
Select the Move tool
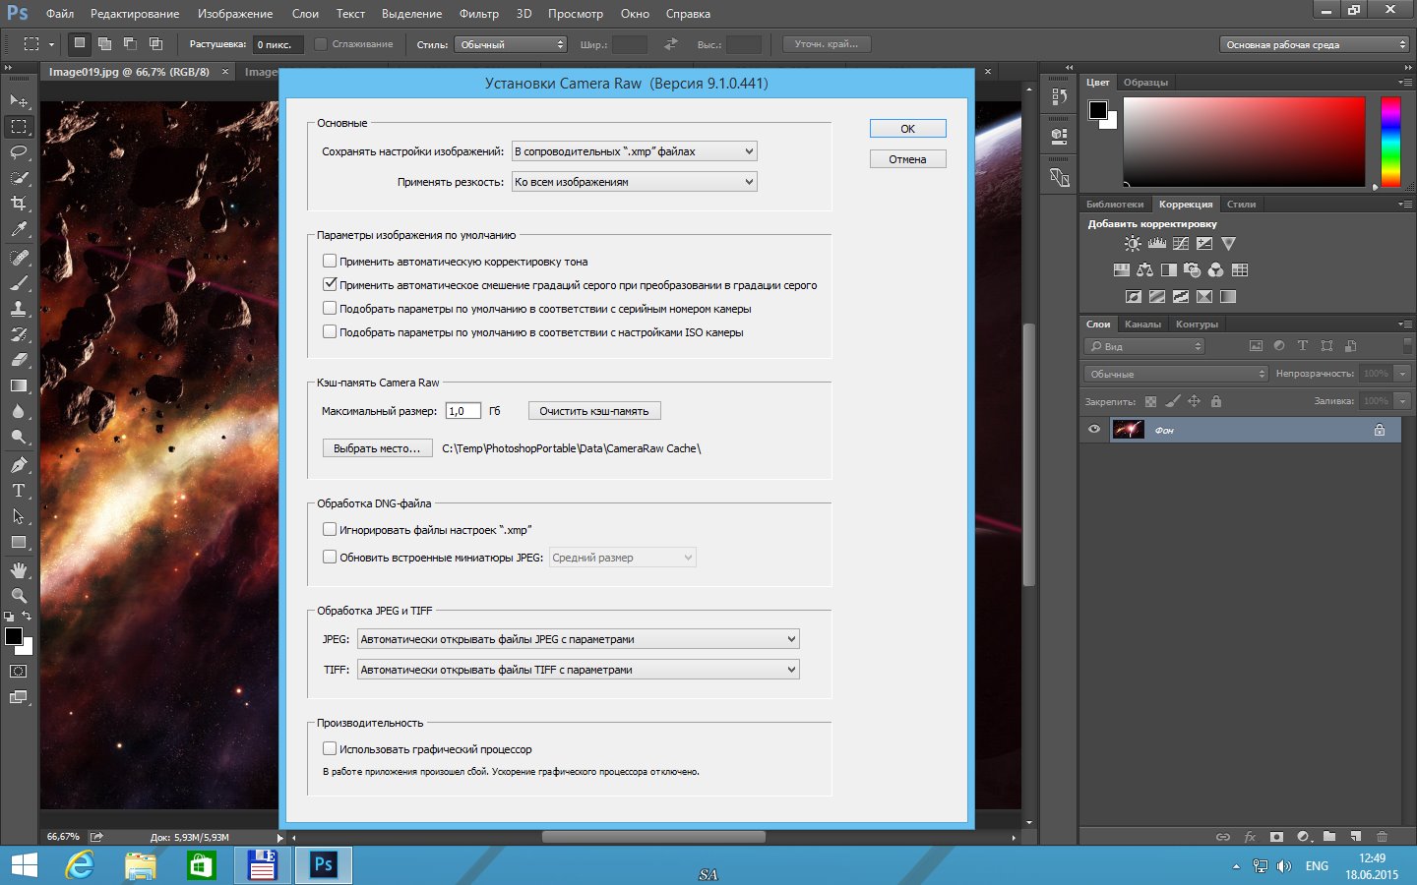tap(19, 100)
